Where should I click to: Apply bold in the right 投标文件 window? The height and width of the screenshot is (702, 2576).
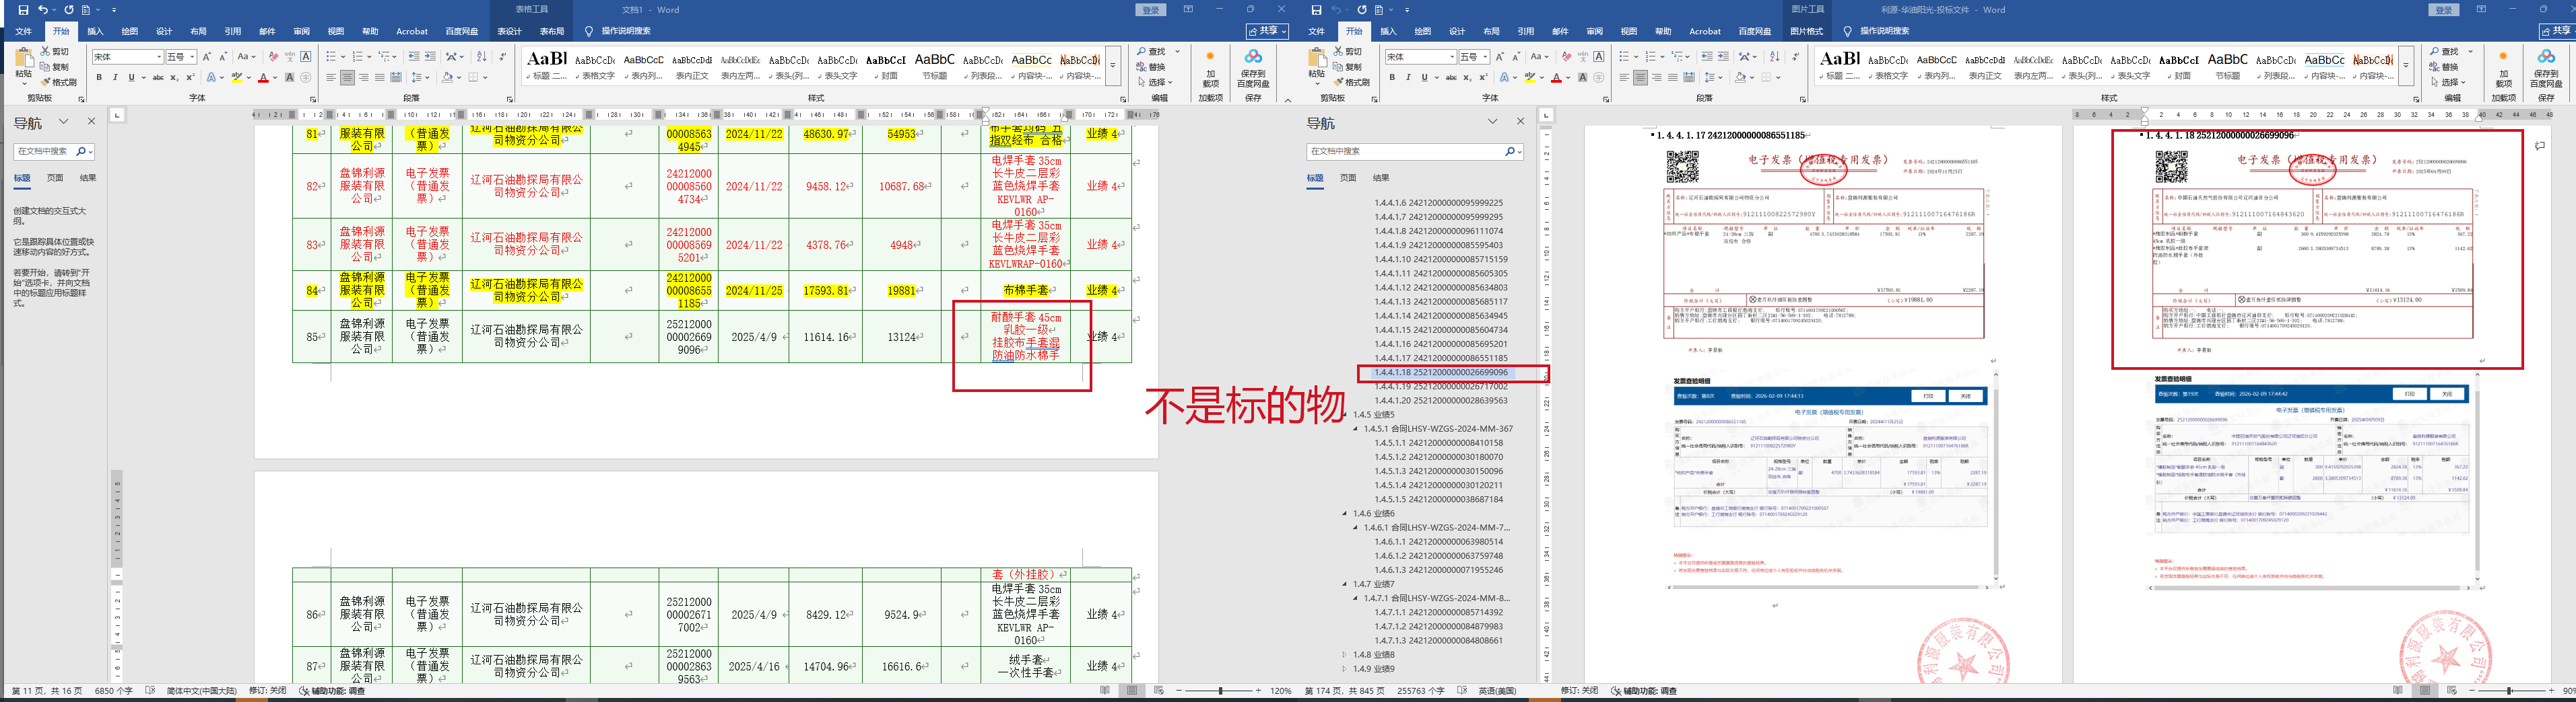pyautogui.click(x=1392, y=77)
